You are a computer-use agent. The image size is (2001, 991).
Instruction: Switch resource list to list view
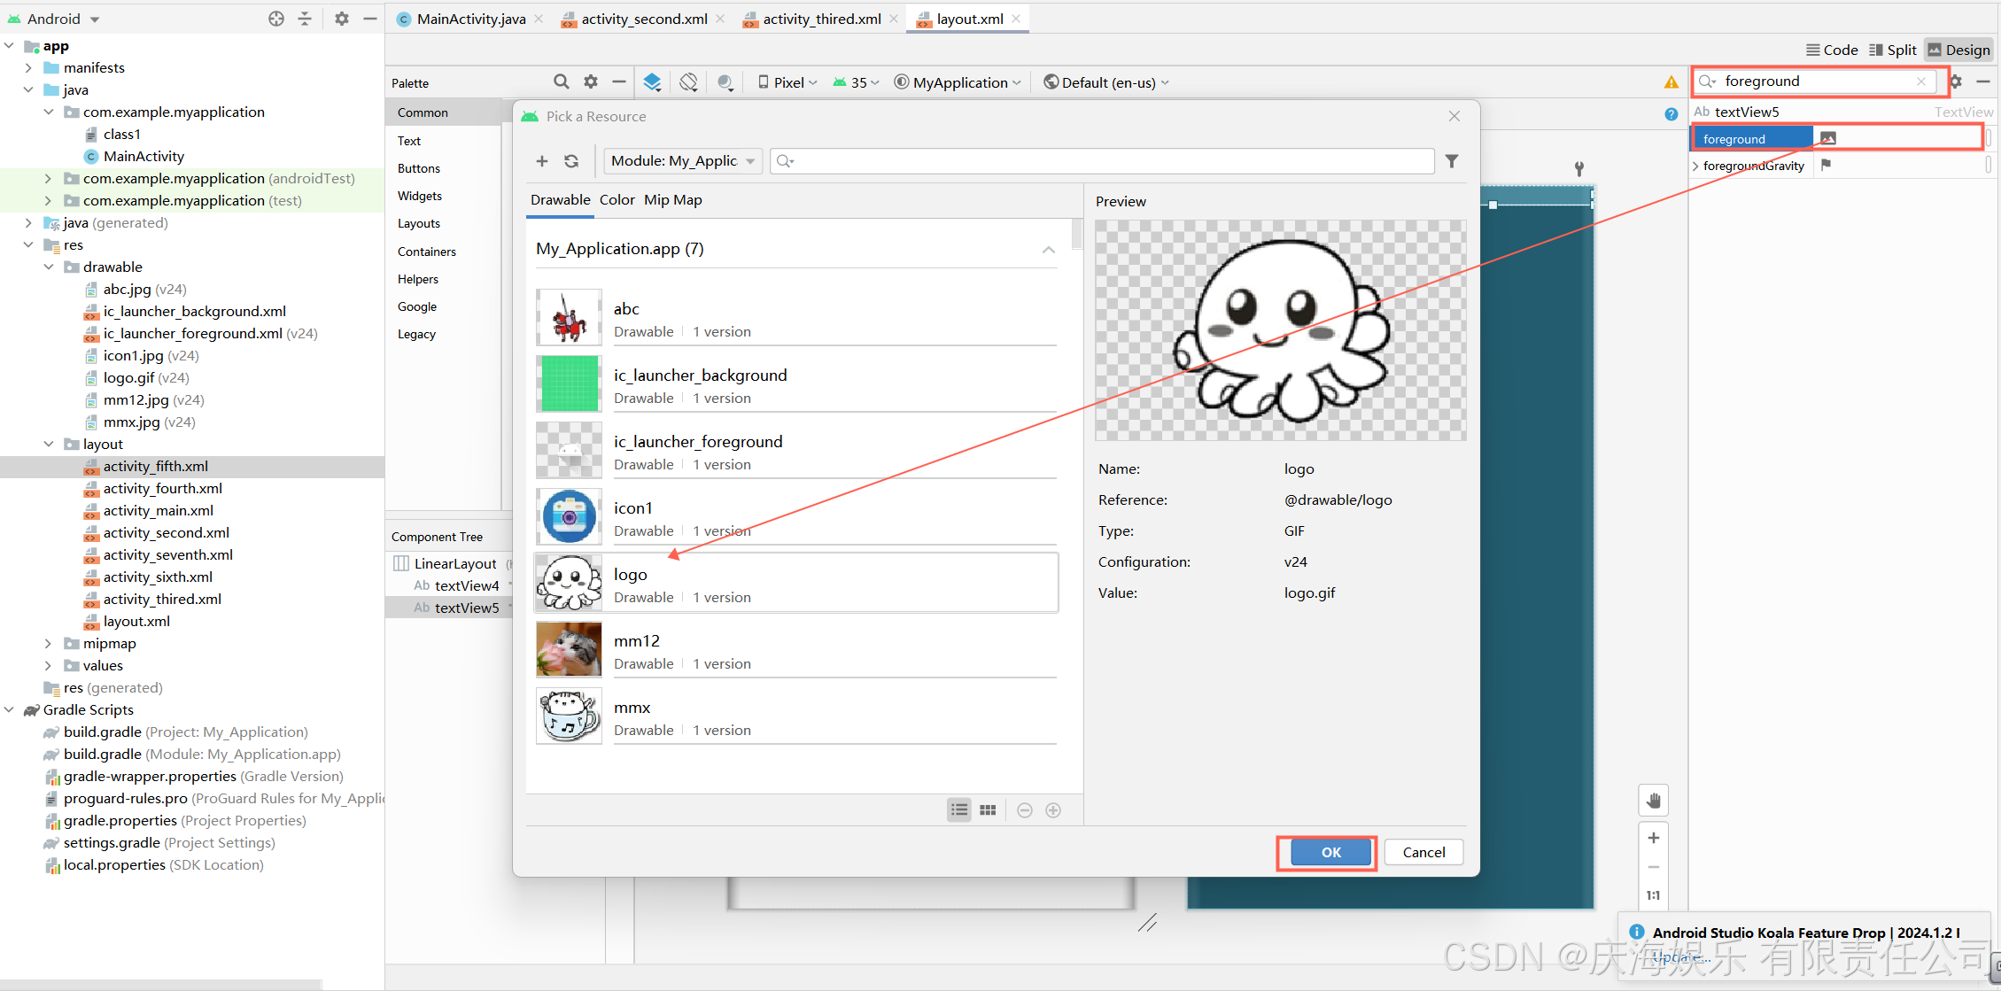[x=959, y=810]
